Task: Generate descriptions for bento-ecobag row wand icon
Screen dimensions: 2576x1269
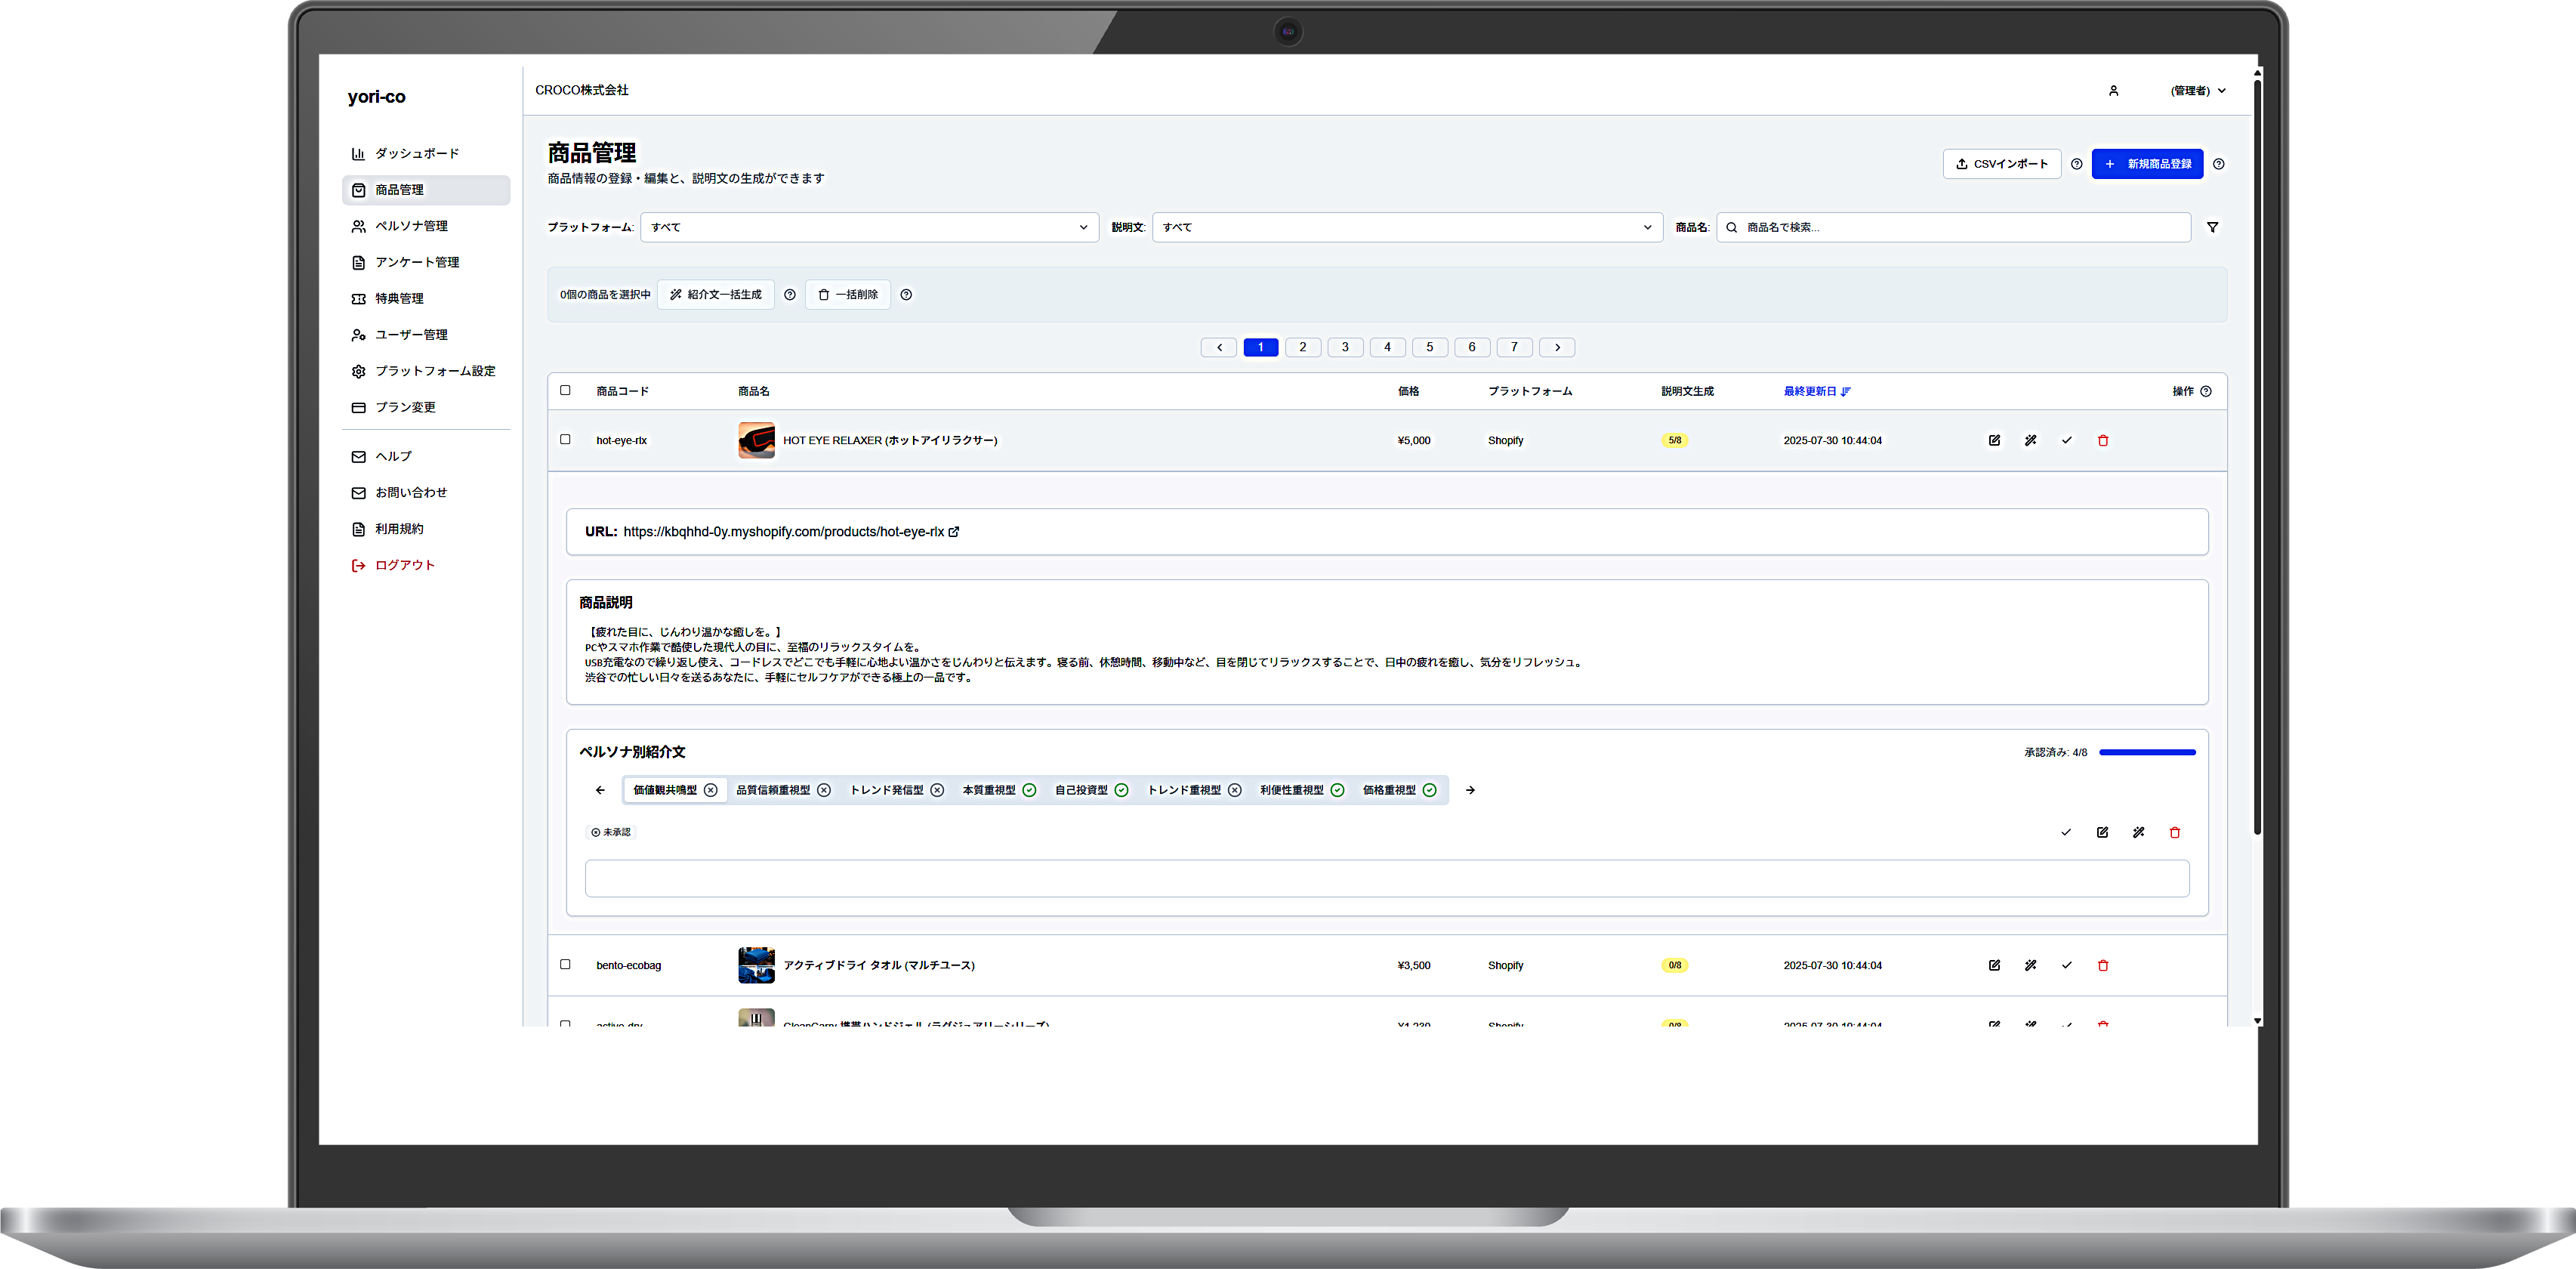Action: coord(2030,965)
